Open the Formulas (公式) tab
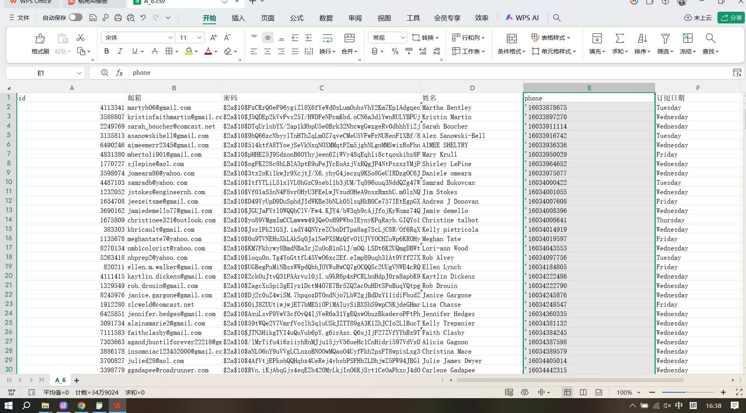The height and width of the screenshot is (413, 746). [x=296, y=18]
